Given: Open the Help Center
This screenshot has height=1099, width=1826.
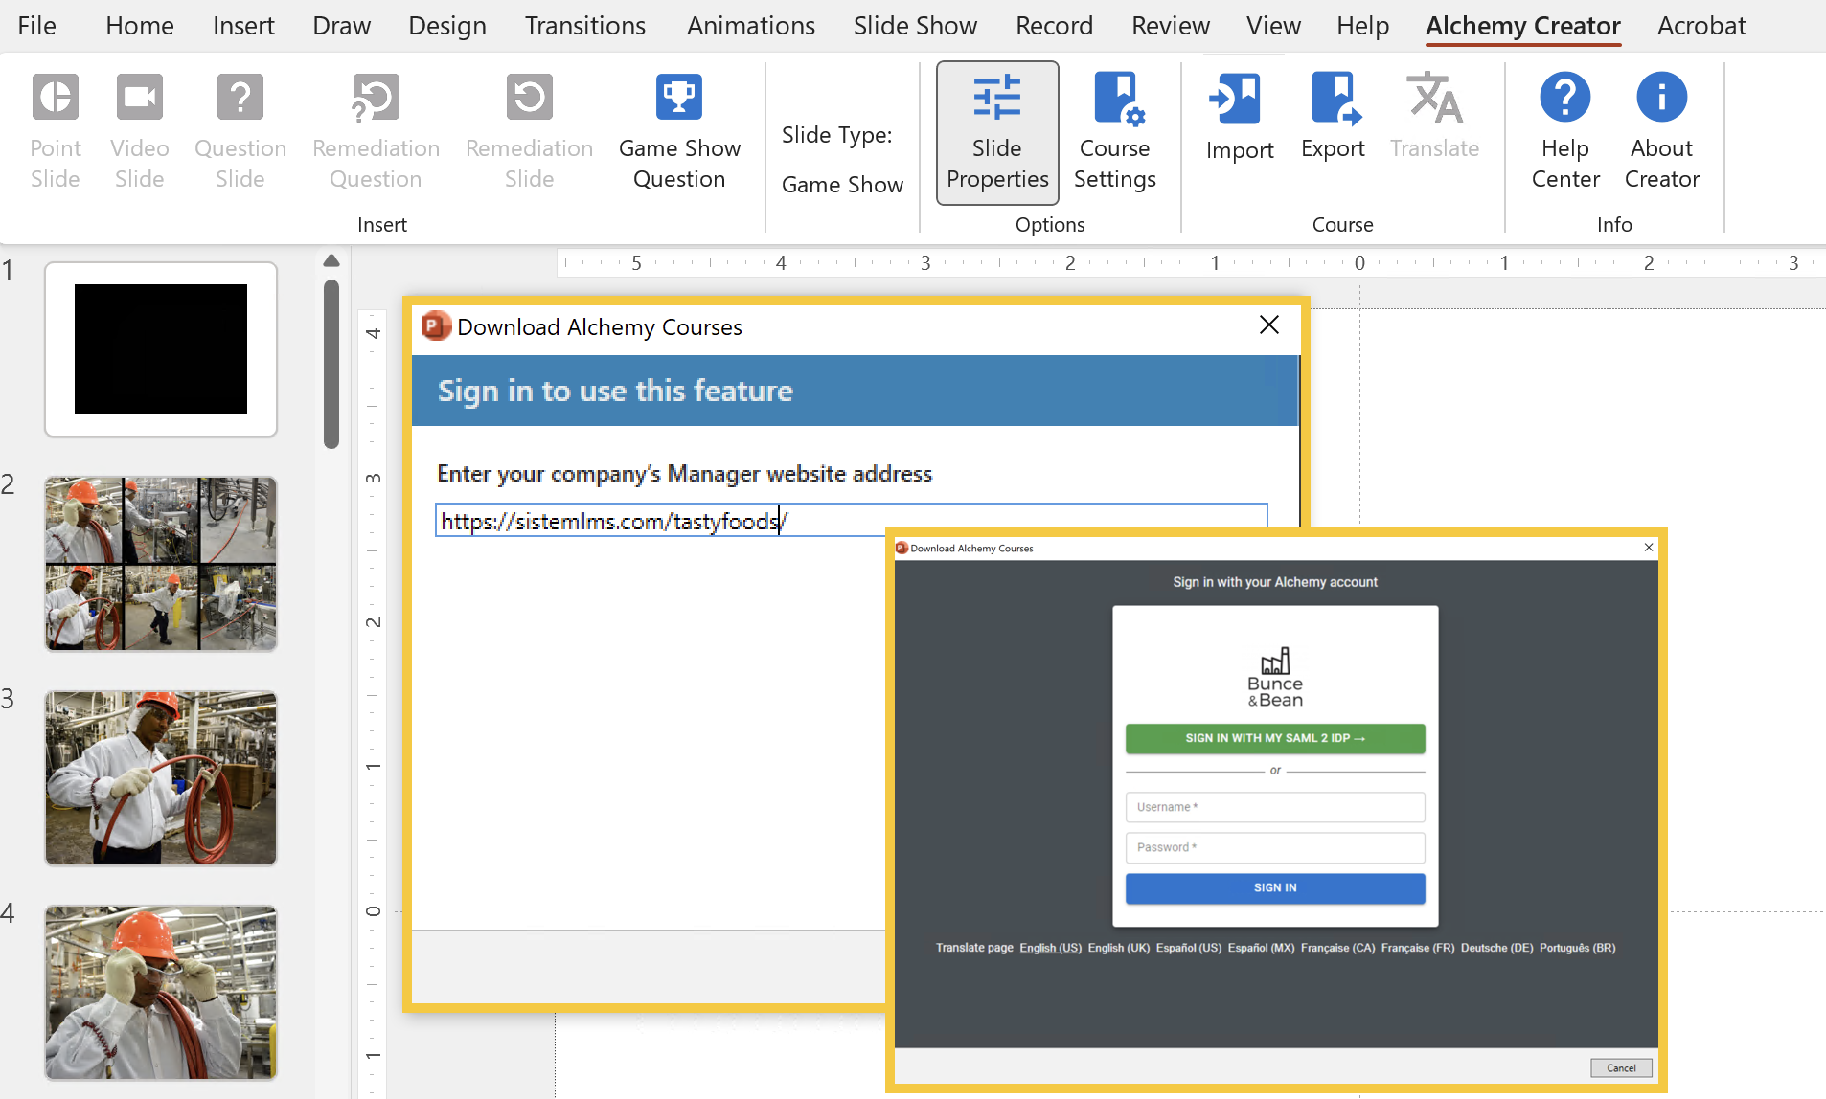Looking at the screenshot, I should pos(1565,131).
